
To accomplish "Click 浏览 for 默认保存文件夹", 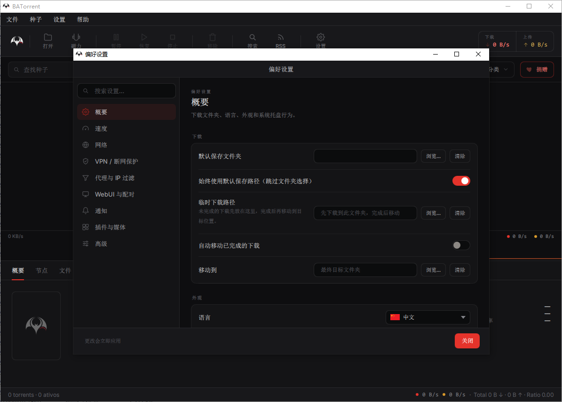I will pos(433,156).
